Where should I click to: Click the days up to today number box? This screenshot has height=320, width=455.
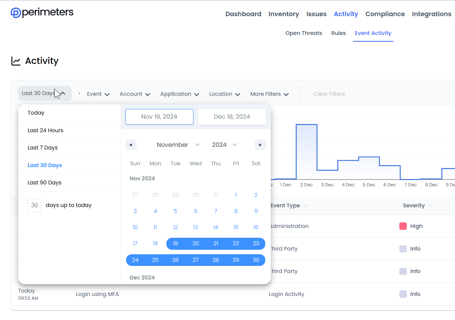tap(34, 205)
